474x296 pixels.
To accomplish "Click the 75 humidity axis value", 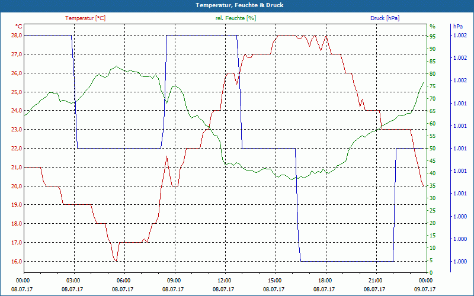I will pyautogui.click(x=433, y=86).
